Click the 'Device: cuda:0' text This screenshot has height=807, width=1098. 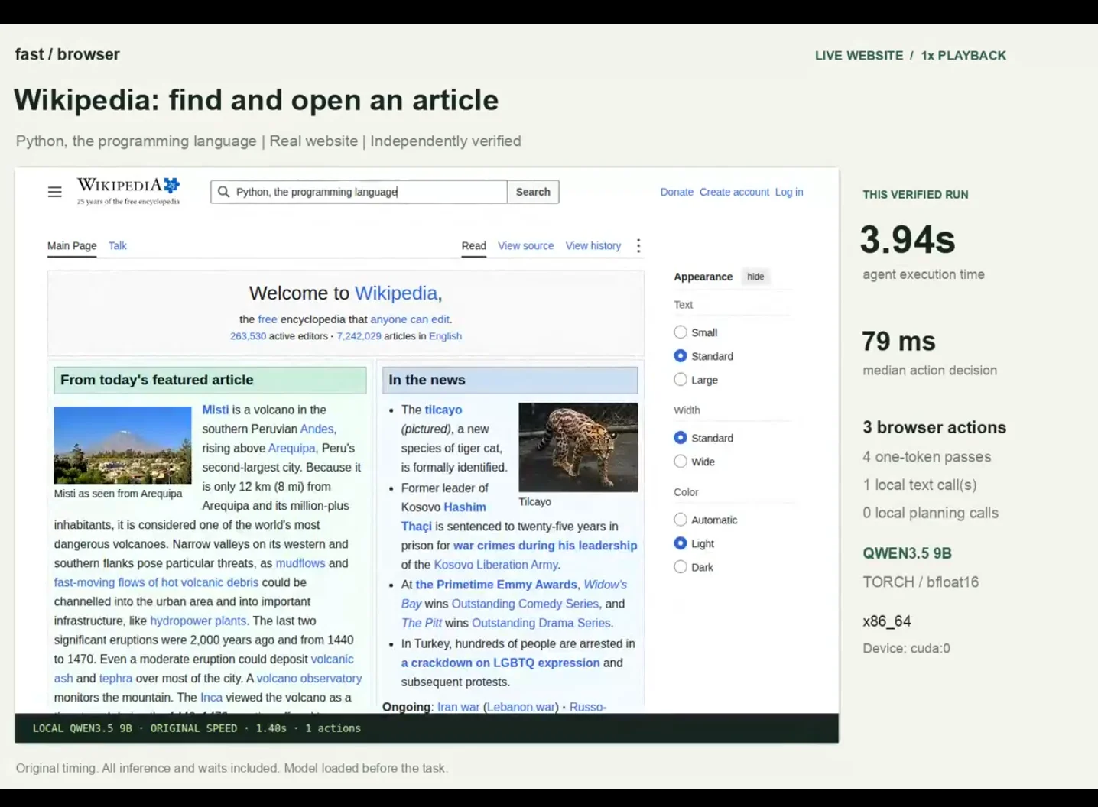(906, 648)
